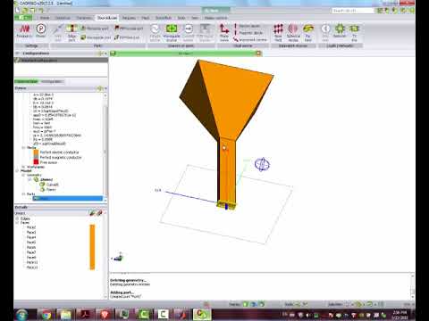The width and height of the screenshot is (429, 321).
Task: Select the Wire port tool
Action: click(58, 32)
